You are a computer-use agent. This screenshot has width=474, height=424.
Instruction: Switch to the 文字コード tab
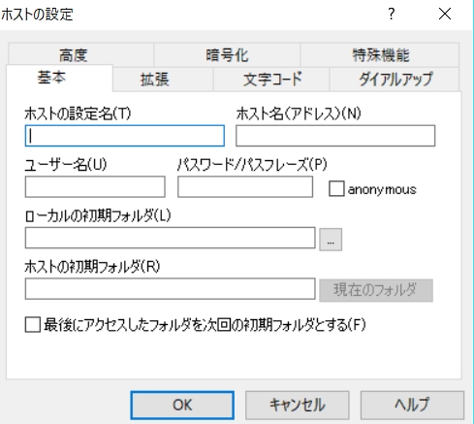point(271,80)
